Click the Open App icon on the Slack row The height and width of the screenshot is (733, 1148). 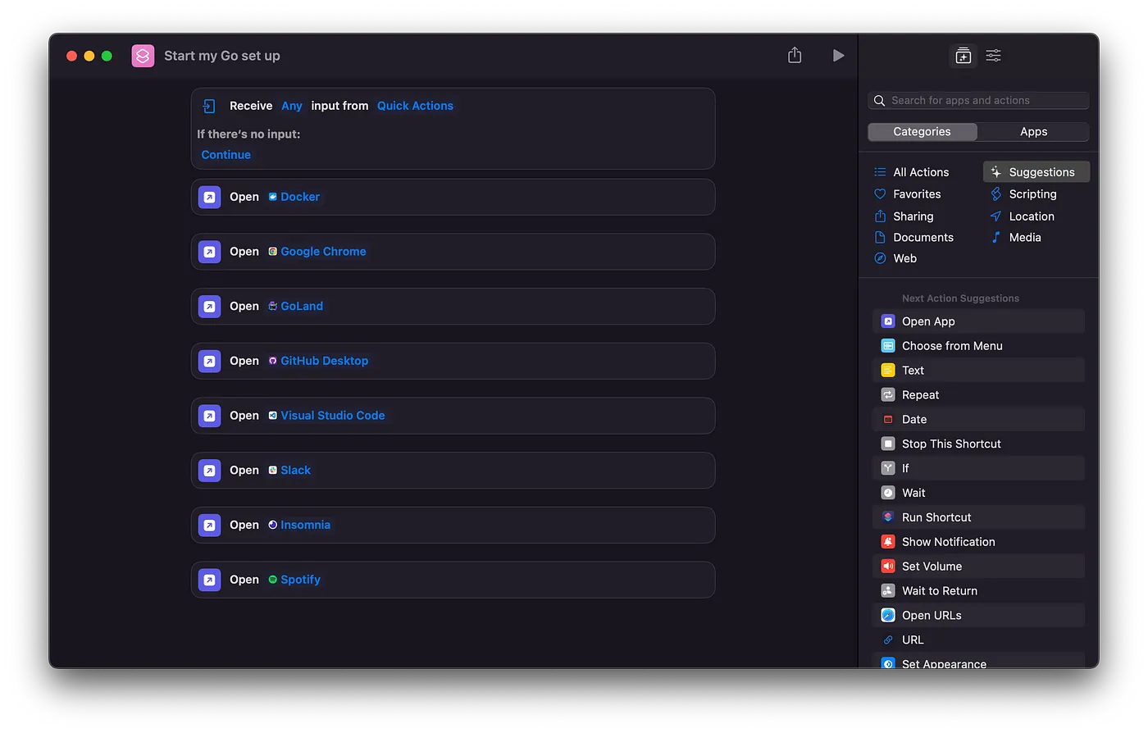(209, 471)
